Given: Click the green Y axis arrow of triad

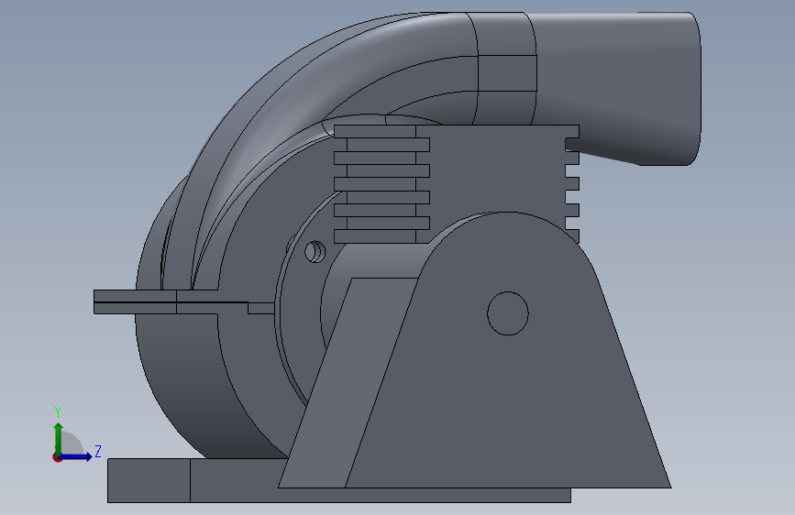Looking at the screenshot, I should click(x=59, y=438).
